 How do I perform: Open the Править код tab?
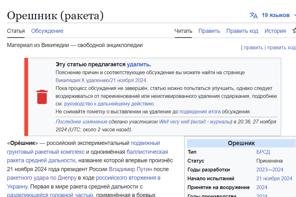click(x=242, y=31)
